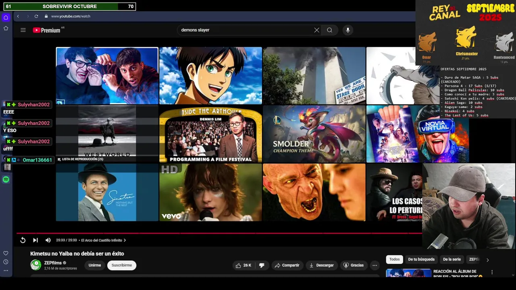This screenshot has width=516, height=290.
Task: Open ZEPfilms channel avatar
Action: pos(36,265)
